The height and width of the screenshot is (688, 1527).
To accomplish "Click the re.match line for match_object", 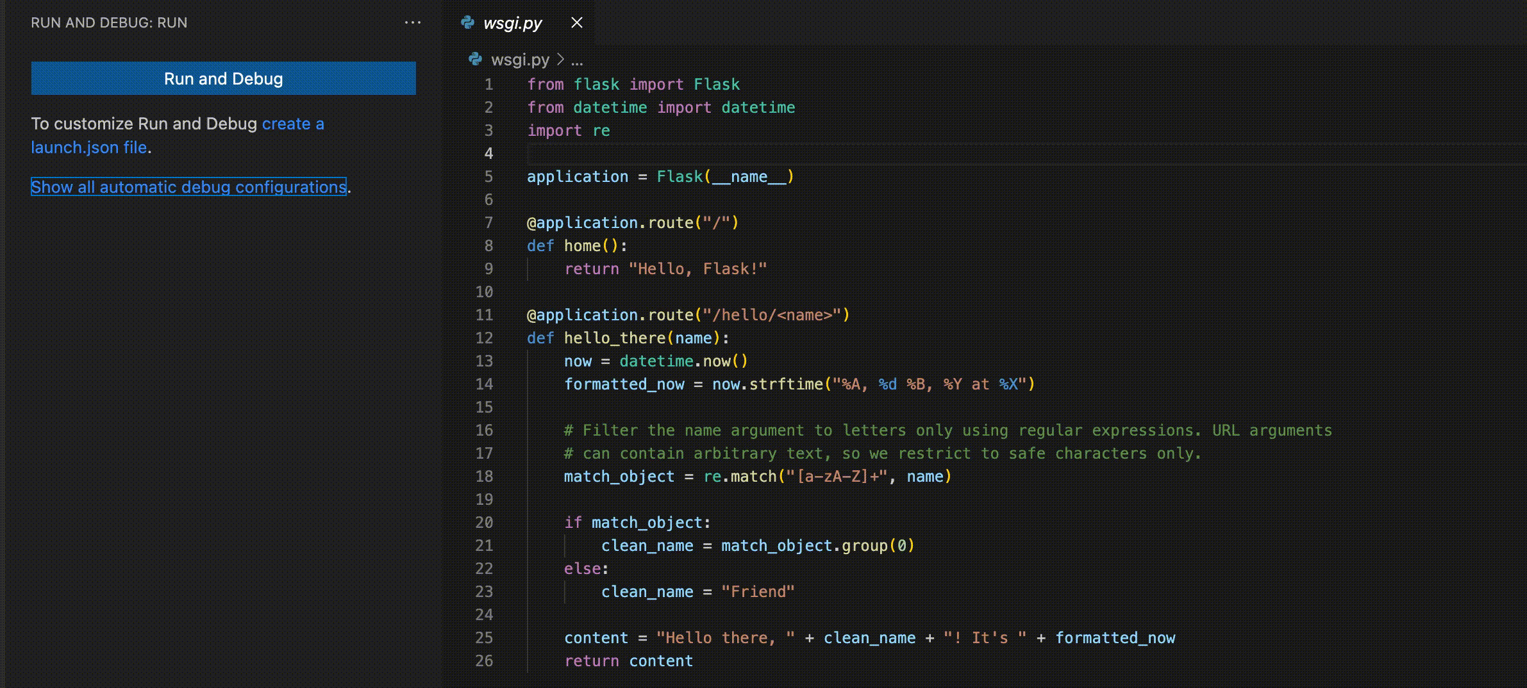I will point(758,476).
